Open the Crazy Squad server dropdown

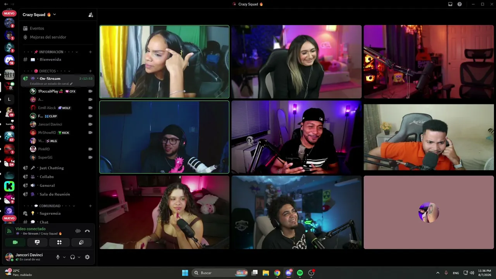pos(39,15)
